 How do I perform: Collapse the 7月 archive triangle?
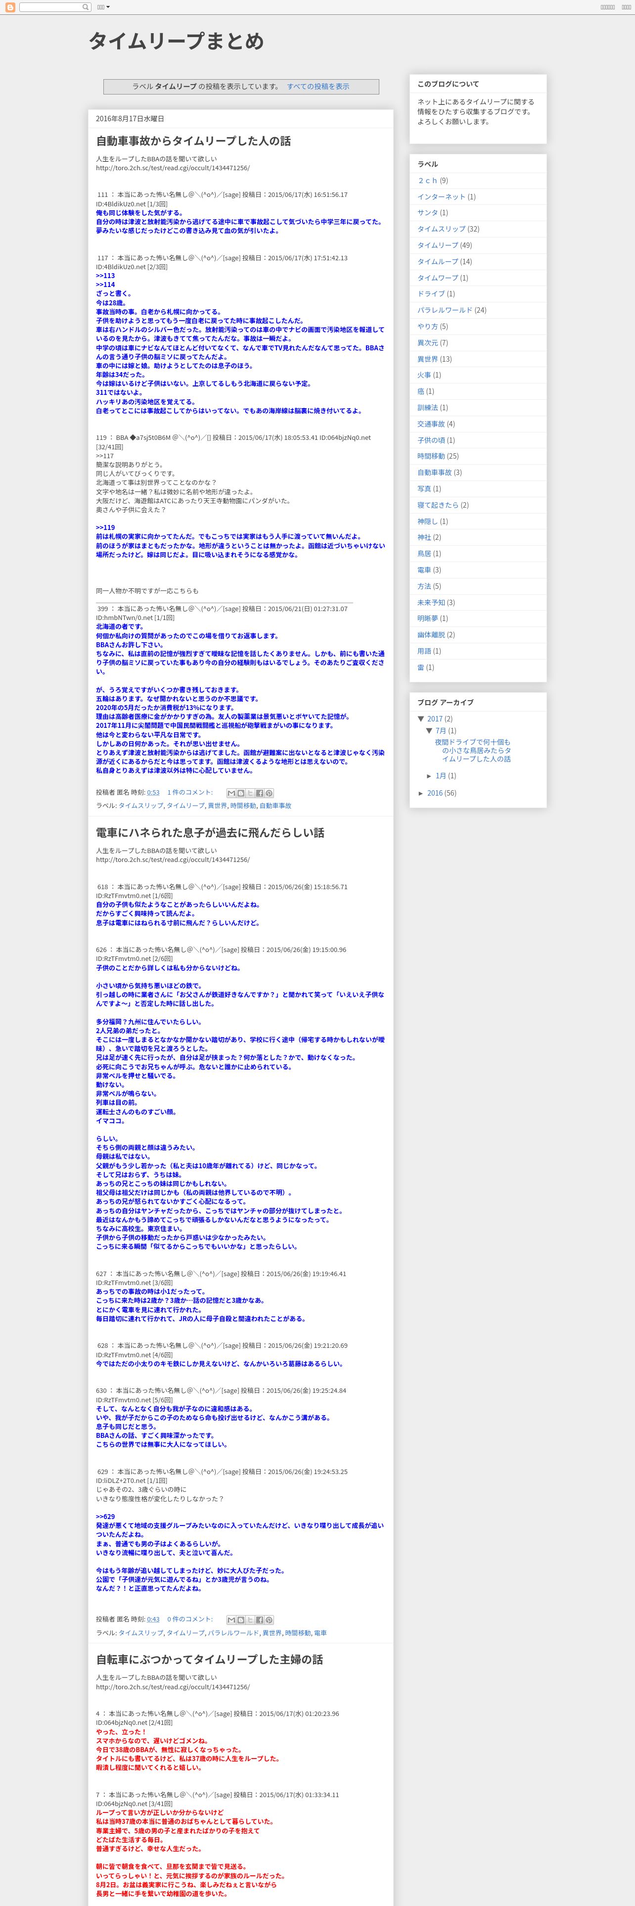[429, 730]
